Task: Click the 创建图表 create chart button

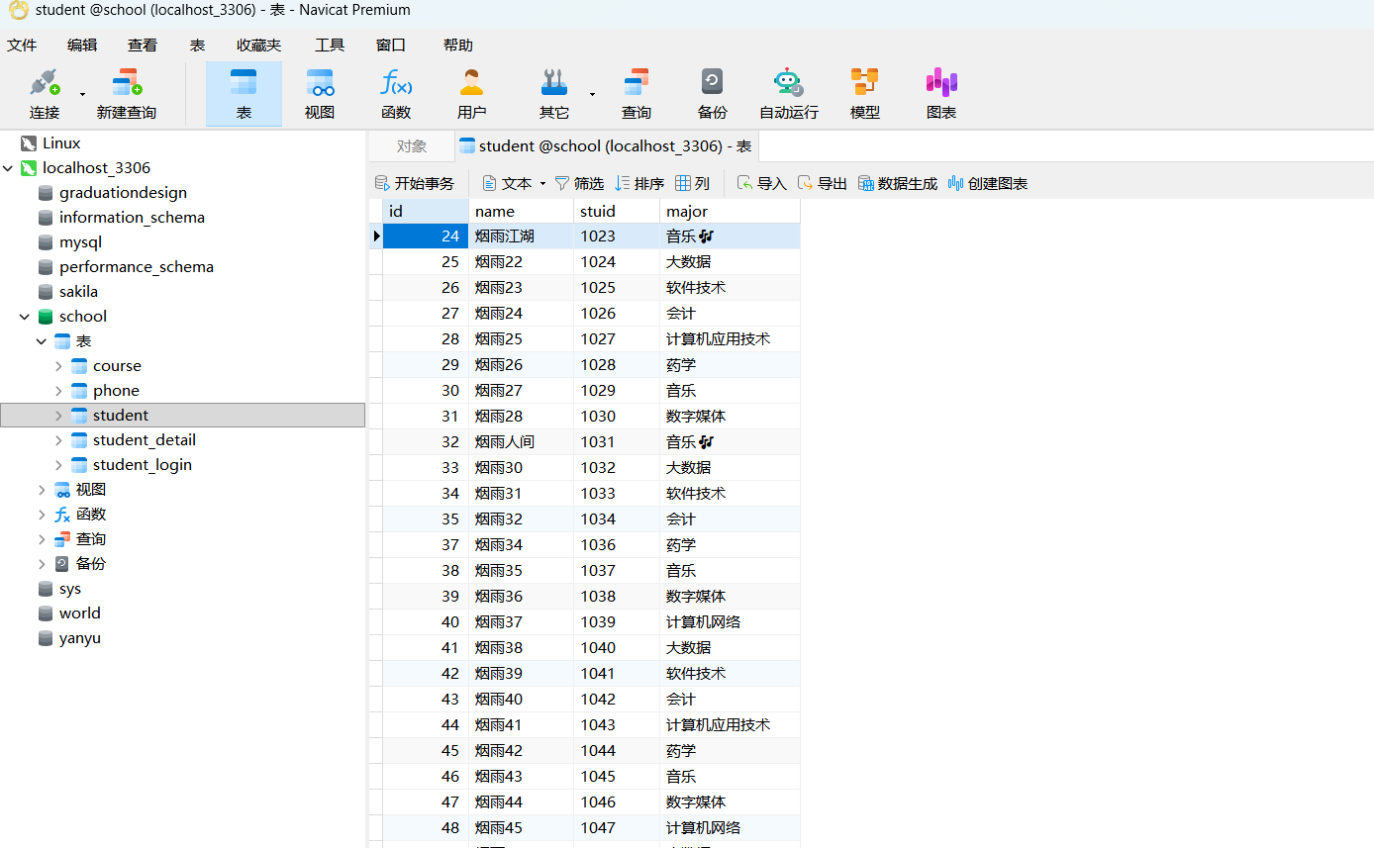Action: click(x=987, y=183)
